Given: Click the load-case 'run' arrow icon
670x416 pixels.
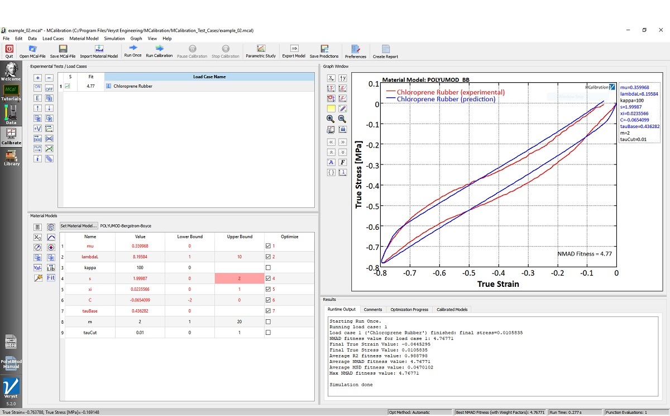Looking at the screenshot, I should [37, 148].
